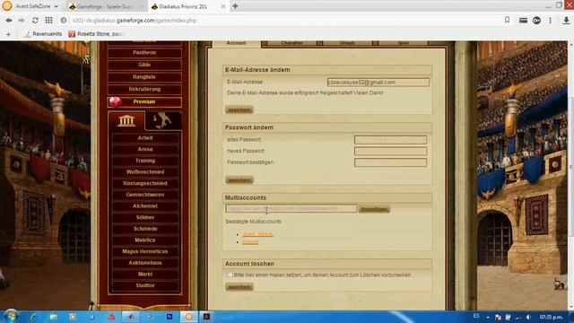Open the Stadttor menu entry
The width and height of the screenshot is (574, 323).
[145, 285]
